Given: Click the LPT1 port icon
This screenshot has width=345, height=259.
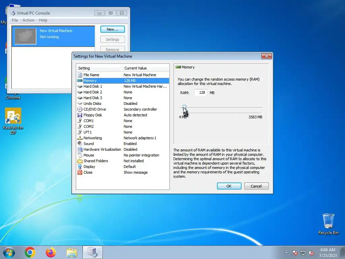Looking at the screenshot, I should [x=80, y=132].
